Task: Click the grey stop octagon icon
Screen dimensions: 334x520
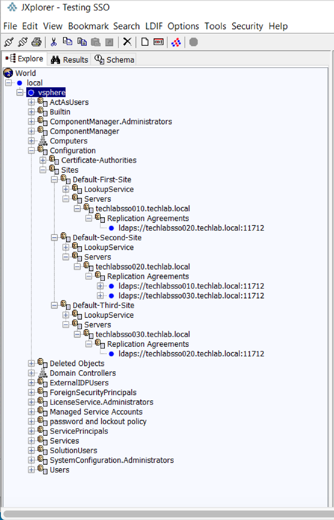Action: (194, 42)
